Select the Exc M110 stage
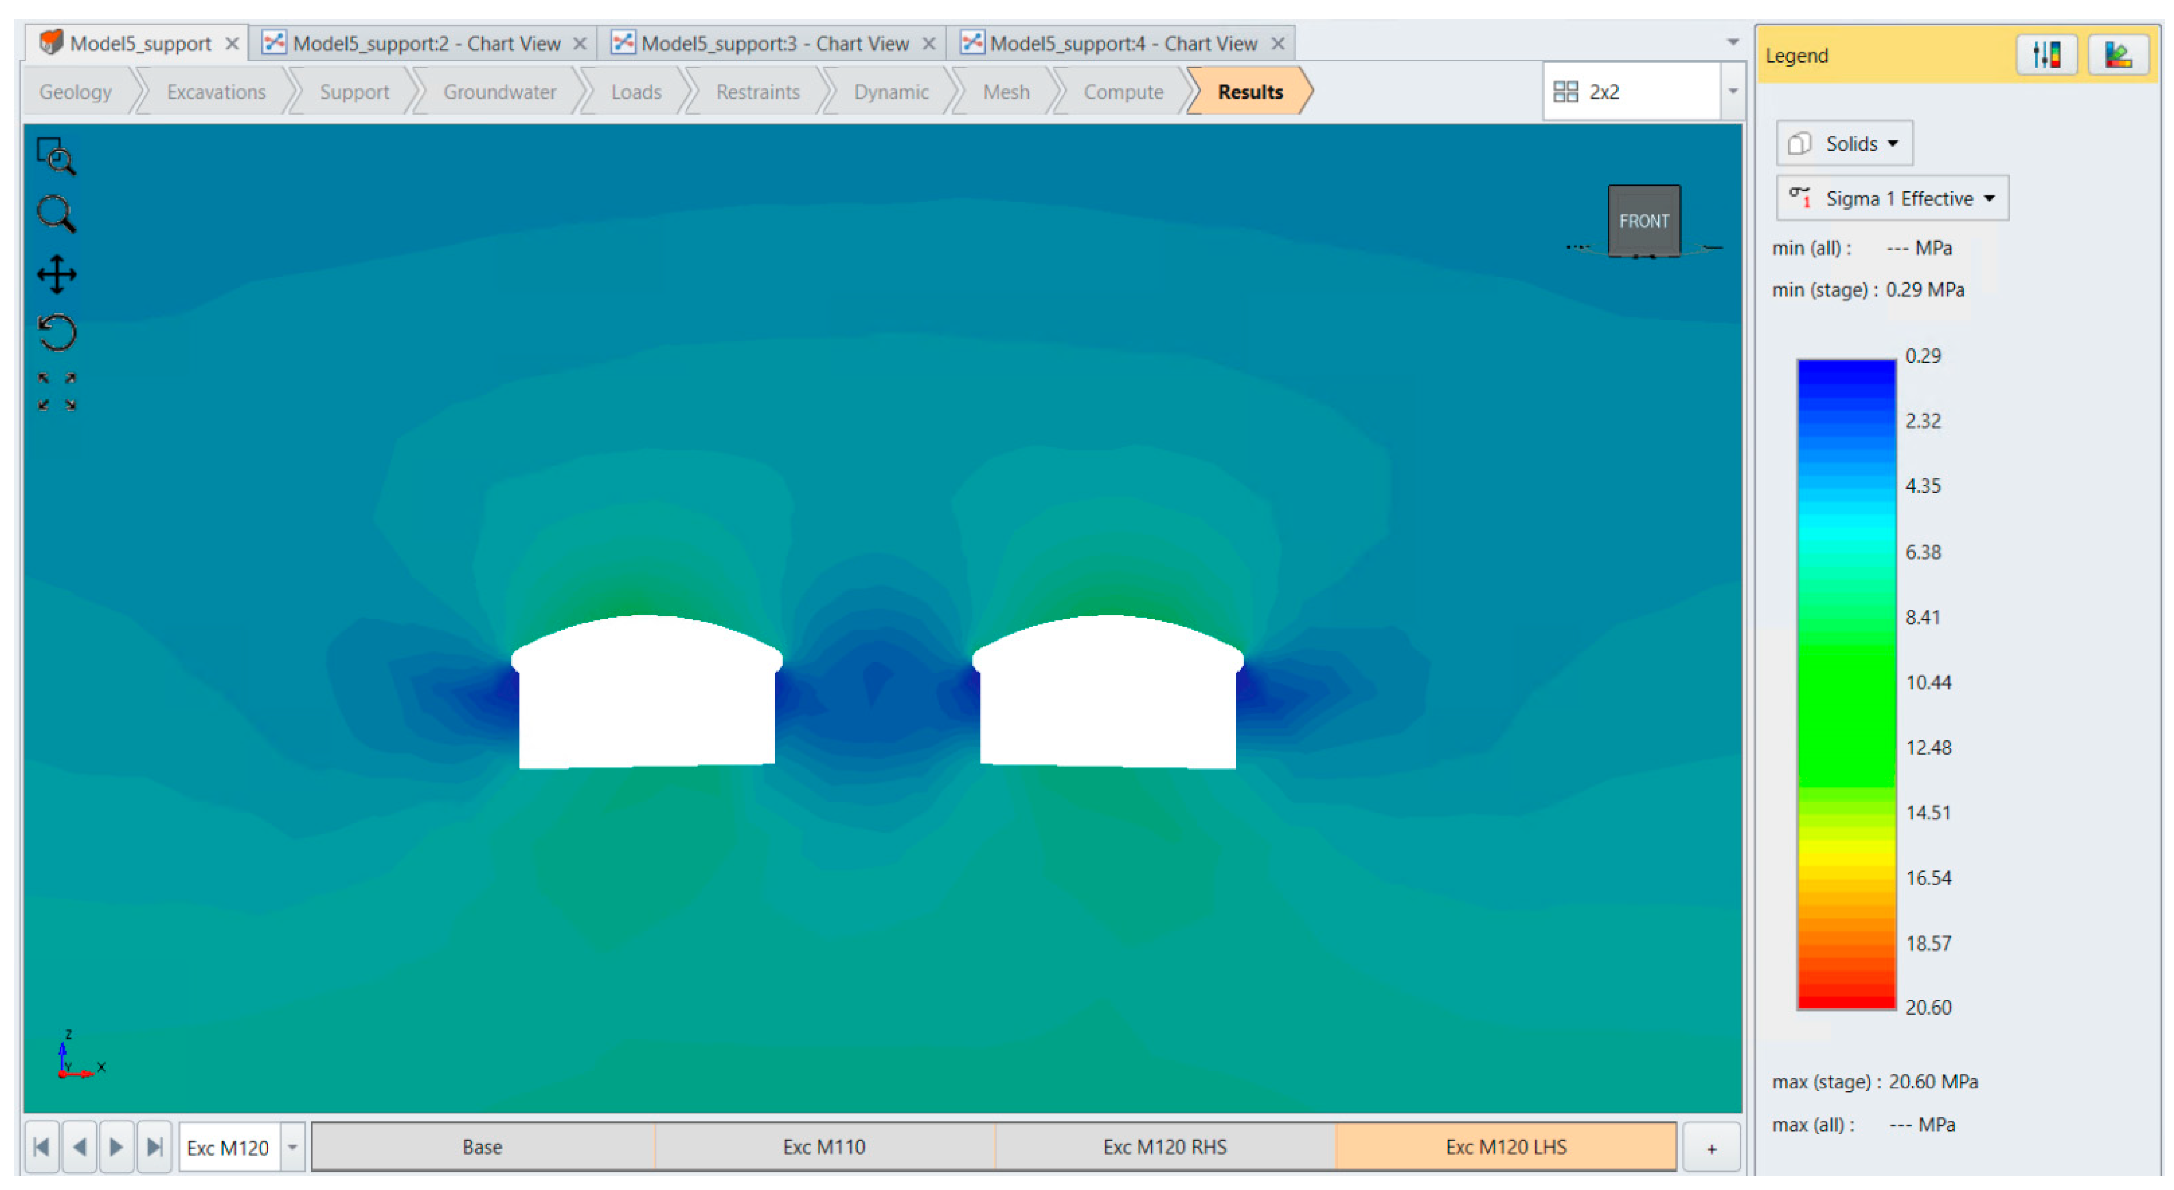The height and width of the screenshot is (1190, 2174). pyautogui.click(x=823, y=1146)
